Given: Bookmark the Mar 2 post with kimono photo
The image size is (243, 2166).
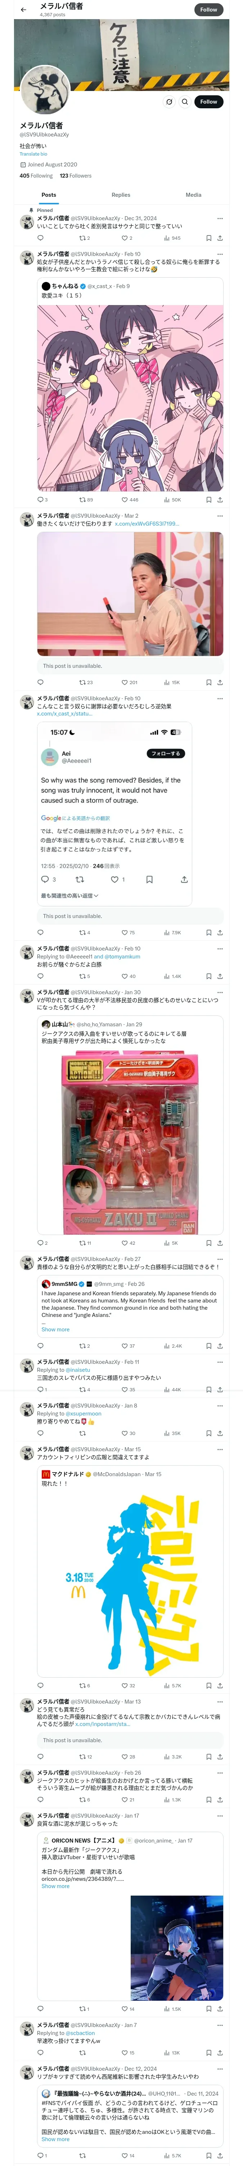Looking at the screenshot, I should click(209, 682).
